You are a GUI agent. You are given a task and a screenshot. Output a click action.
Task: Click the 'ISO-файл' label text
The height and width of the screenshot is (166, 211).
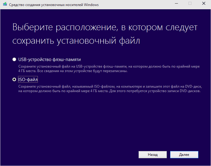28,79
